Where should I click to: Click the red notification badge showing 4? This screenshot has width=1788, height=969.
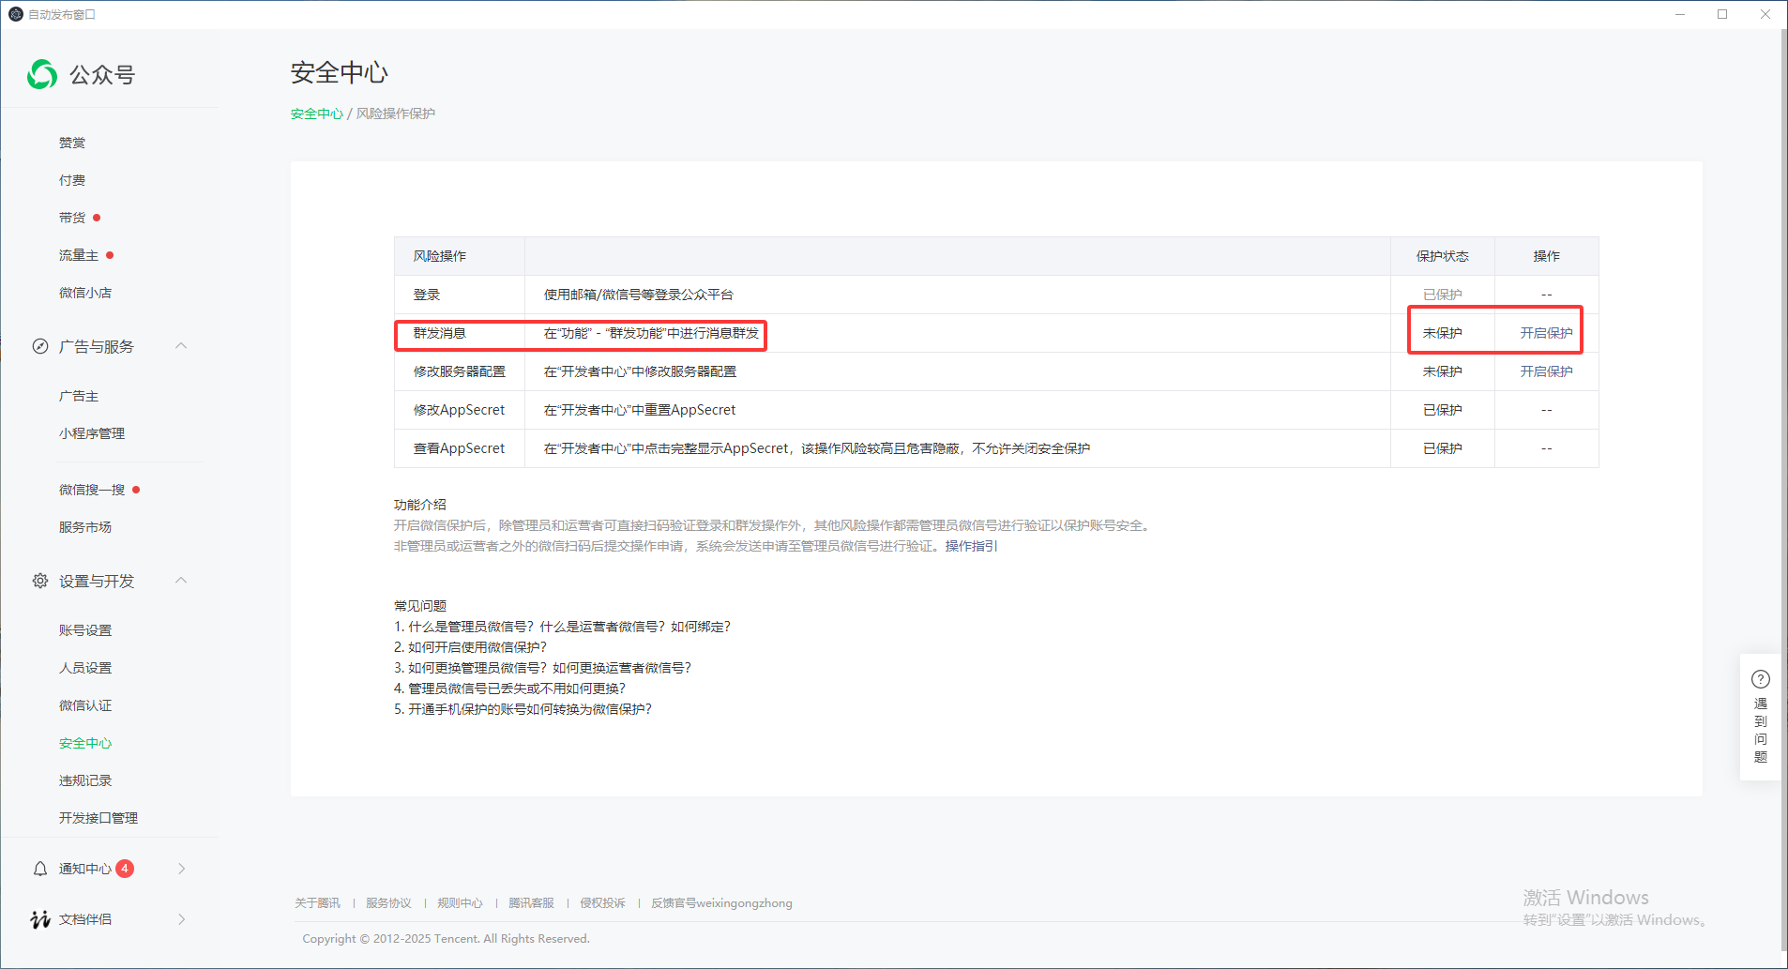(125, 868)
